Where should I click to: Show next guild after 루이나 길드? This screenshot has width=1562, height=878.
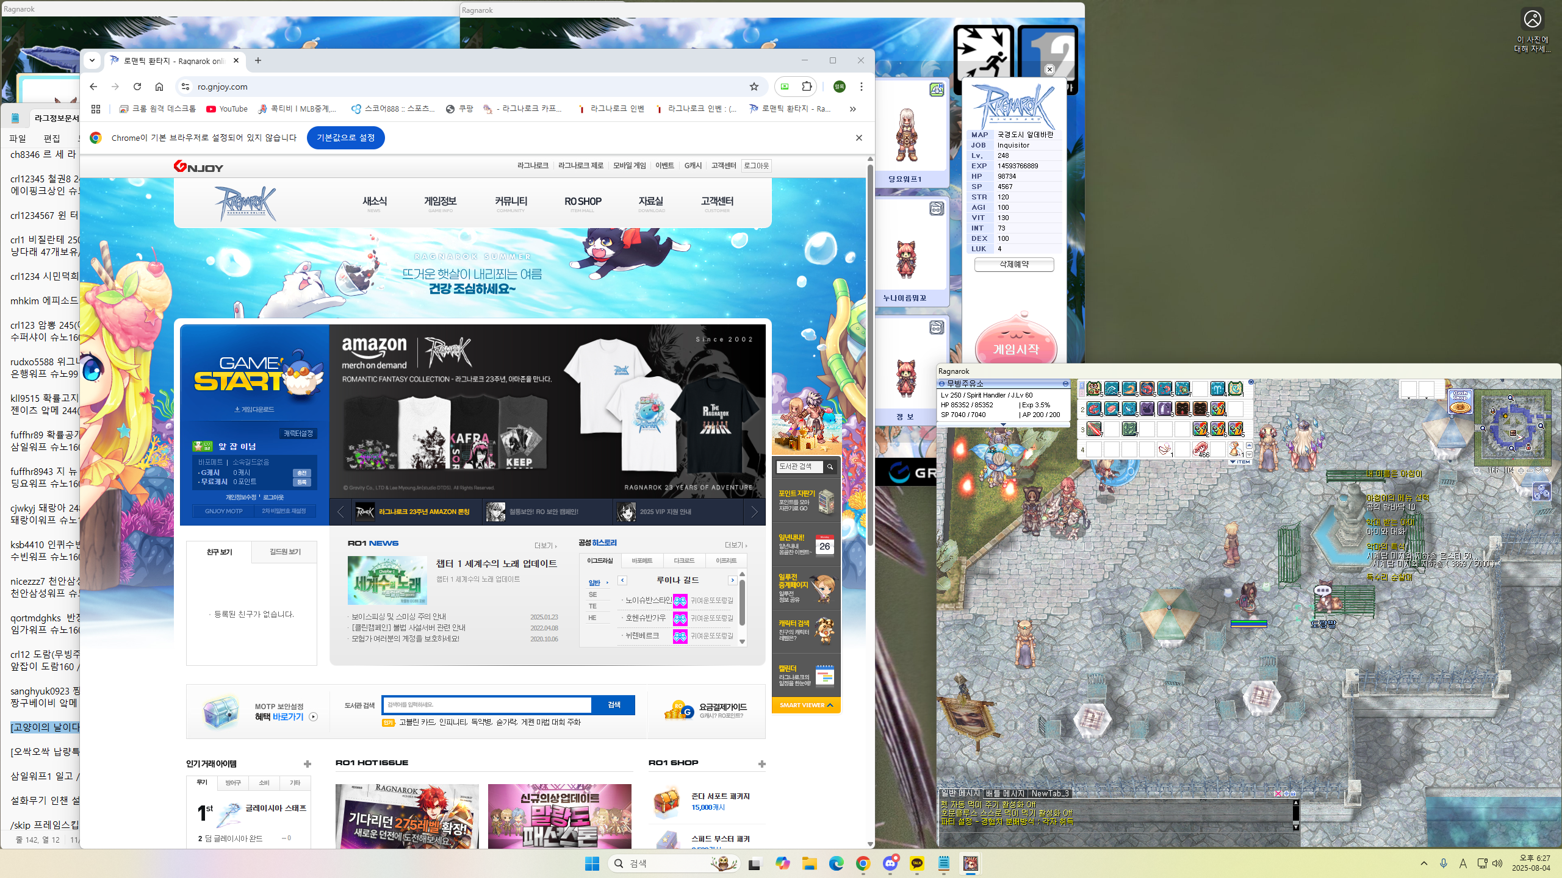click(732, 580)
